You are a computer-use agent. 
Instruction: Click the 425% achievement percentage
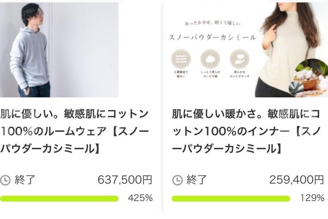[140, 198]
